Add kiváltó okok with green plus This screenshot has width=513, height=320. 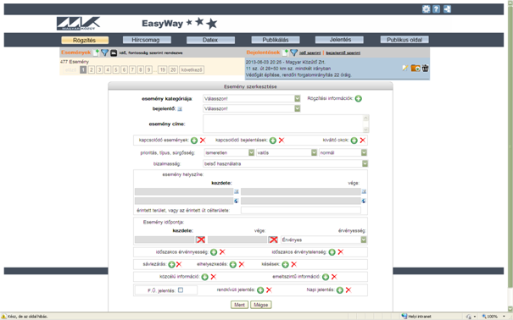(354, 141)
